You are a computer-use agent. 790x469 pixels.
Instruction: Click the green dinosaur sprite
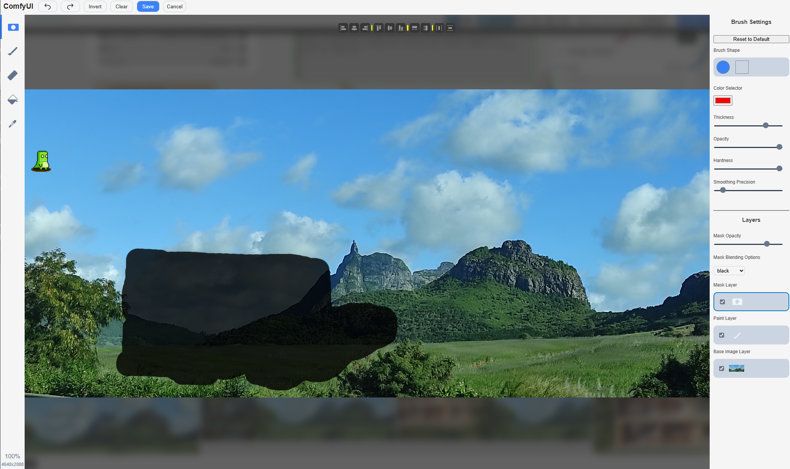pos(42,161)
